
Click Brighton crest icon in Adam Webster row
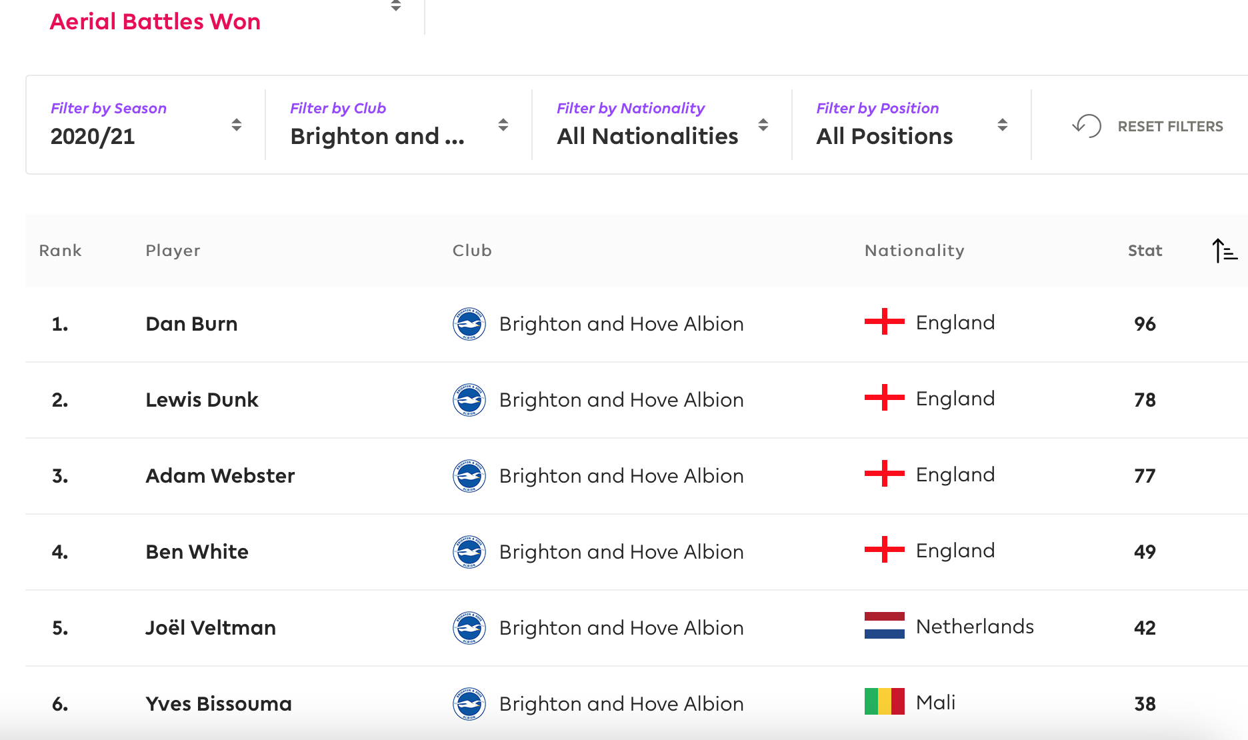point(469,476)
